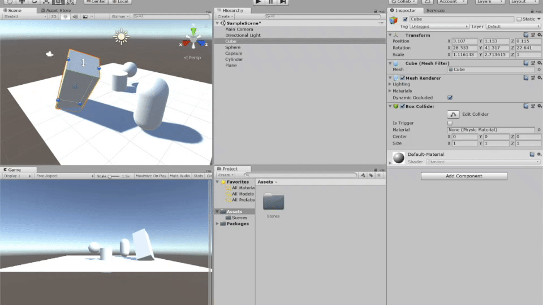
Task: Uncheck the Dynamic Occluded checkbox
Action: pos(450,97)
